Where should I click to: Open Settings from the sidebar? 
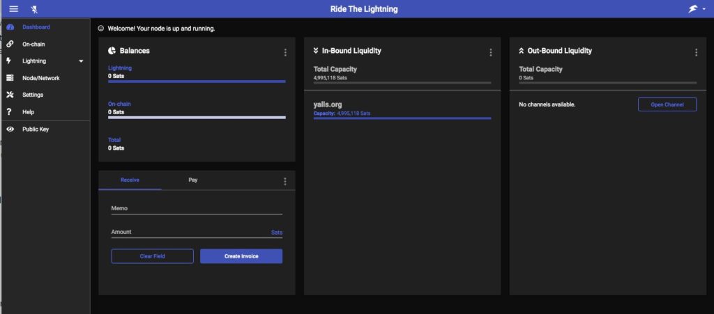tap(33, 95)
